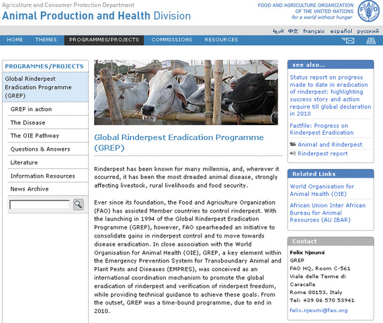The height and width of the screenshot is (323, 383).
Task: Open Status report on progress link
Action: [x=330, y=96]
